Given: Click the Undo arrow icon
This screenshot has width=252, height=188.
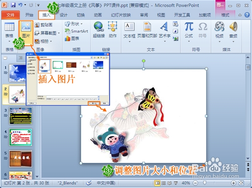Looking at the screenshot, I should (x=21, y=5).
